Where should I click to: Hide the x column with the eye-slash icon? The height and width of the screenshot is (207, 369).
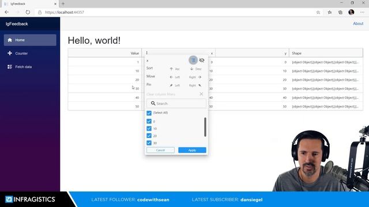(202, 60)
